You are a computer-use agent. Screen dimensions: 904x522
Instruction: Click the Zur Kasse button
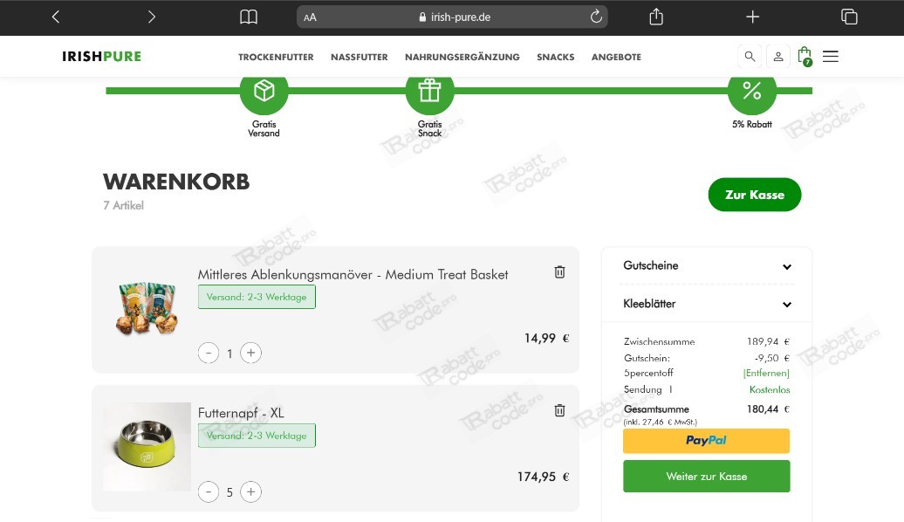pyautogui.click(x=755, y=195)
